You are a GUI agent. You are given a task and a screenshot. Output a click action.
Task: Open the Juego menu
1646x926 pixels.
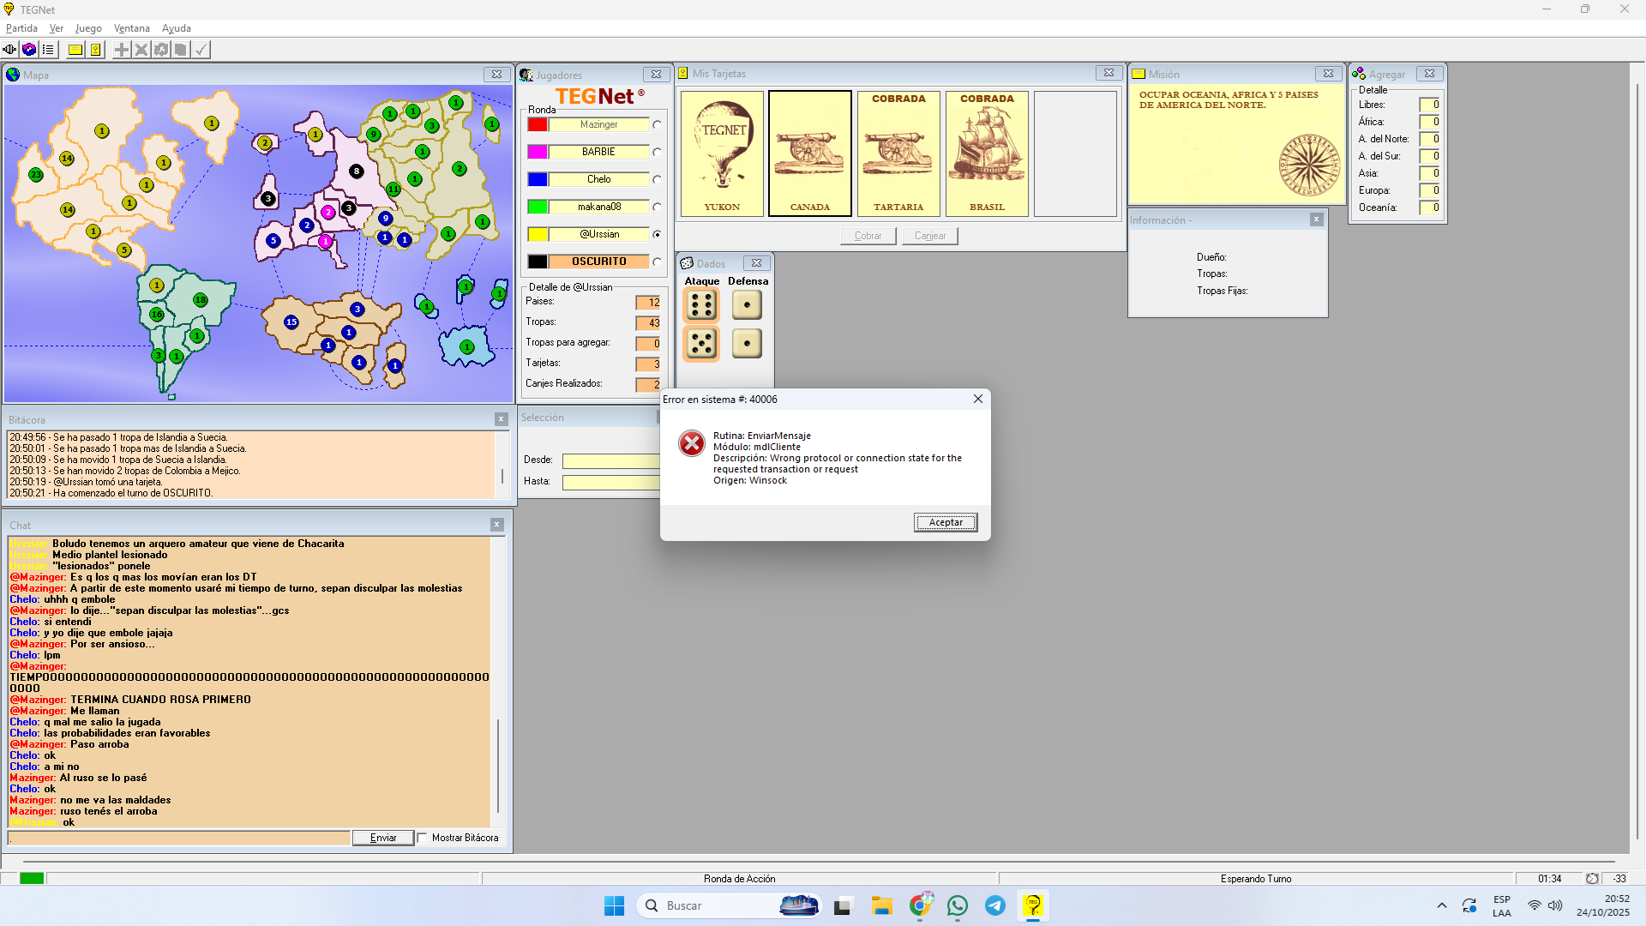[x=88, y=28]
